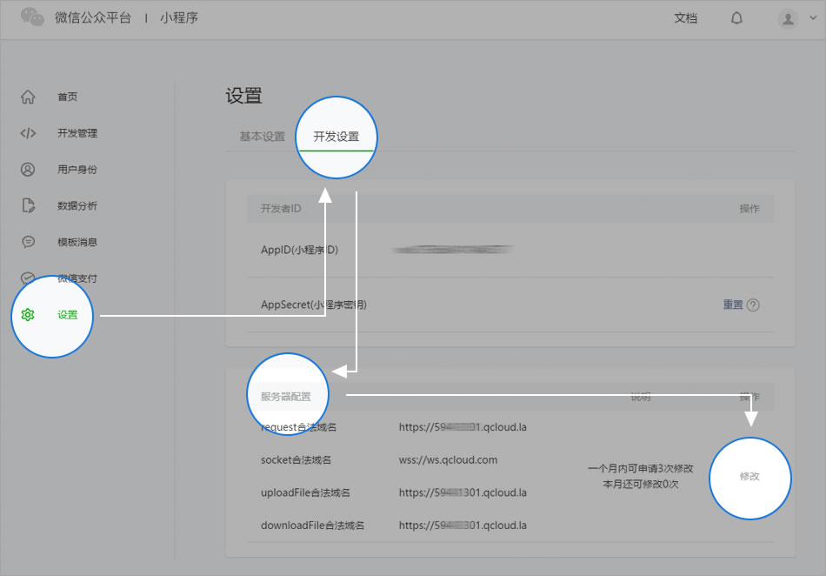Screen dimensions: 826x576
Task: Click the 本月还可修改0次 note
Action: (x=641, y=485)
